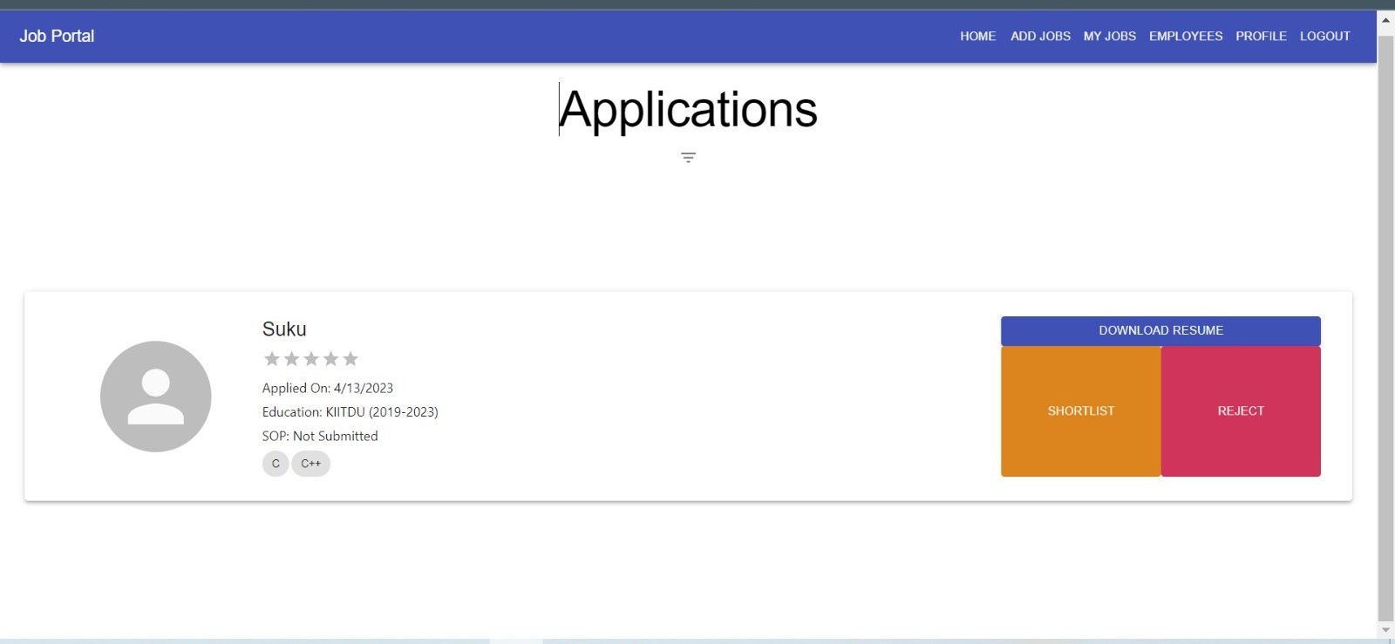Rate Suku four stars
The image size is (1395, 644).
(330, 359)
